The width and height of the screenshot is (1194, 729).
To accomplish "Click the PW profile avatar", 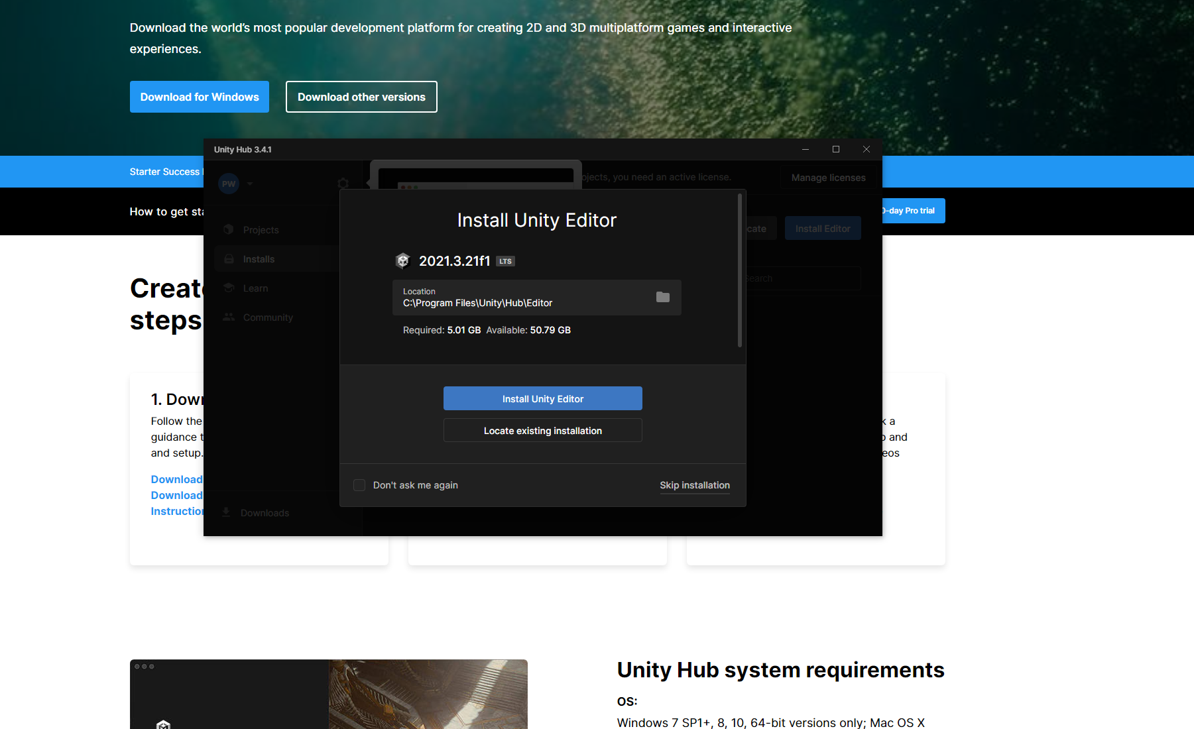I will click(229, 184).
